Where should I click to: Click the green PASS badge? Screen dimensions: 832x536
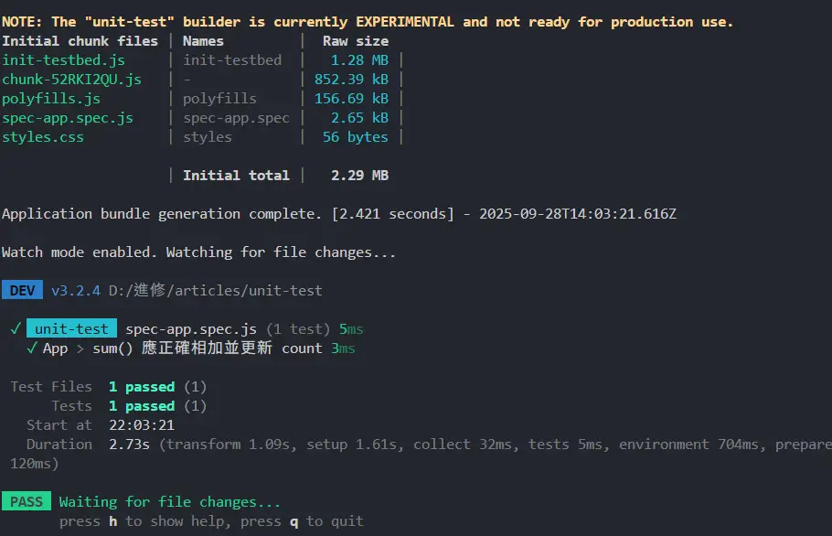pyautogui.click(x=27, y=501)
